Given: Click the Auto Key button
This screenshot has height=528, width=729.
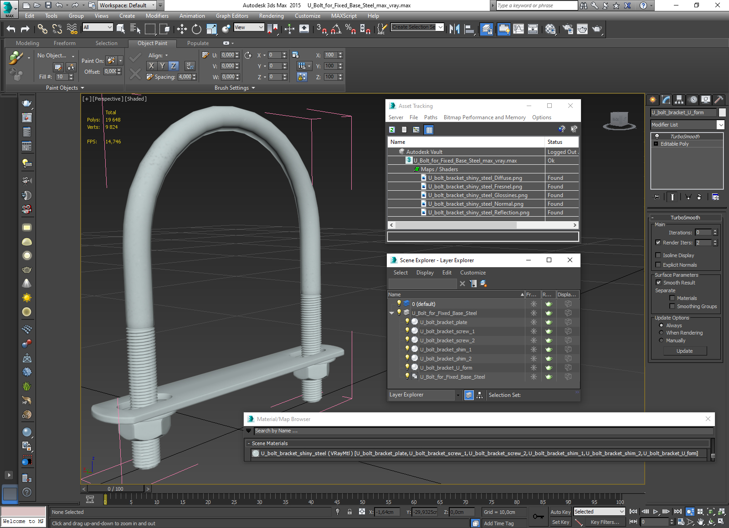Looking at the screenshot, I should (x=560, y=512).
